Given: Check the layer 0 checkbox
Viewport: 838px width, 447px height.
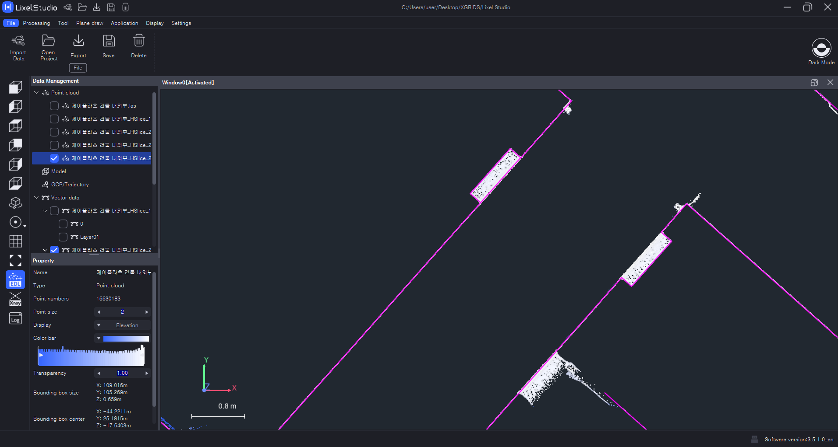Looking at the screenshot, I should pyautogui.click(x=63, y=224).
